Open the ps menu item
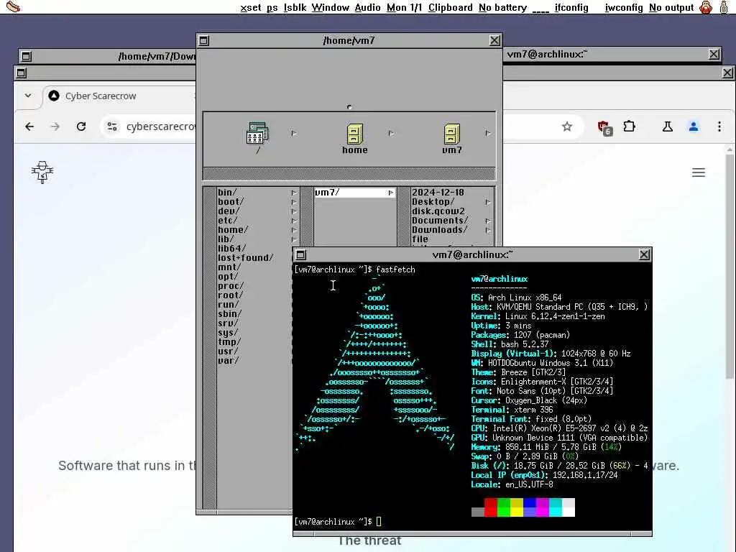The width and height of the screenshot is (736, 552). [x=272, y=7]
